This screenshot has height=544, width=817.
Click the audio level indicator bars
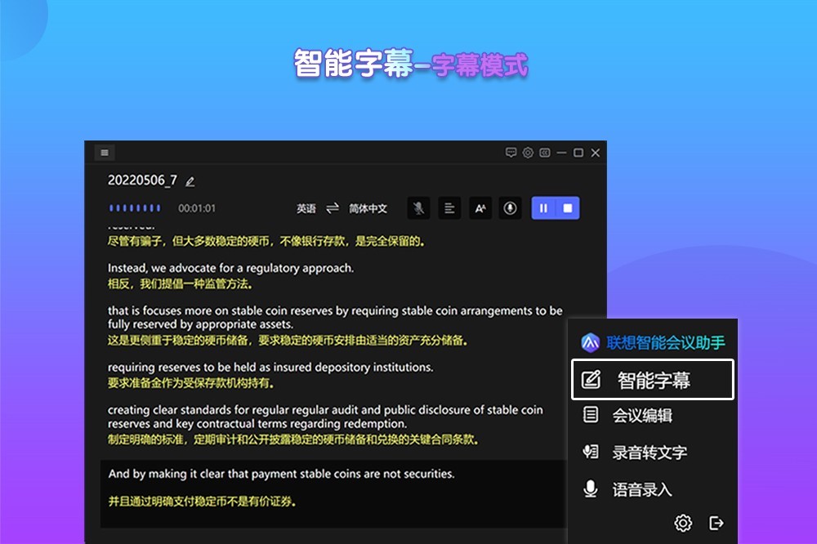pyautogui.click(x=135, y=208)
